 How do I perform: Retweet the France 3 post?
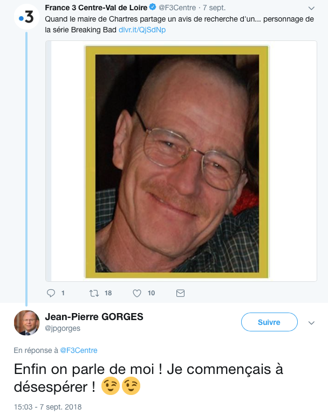[94, 293]
